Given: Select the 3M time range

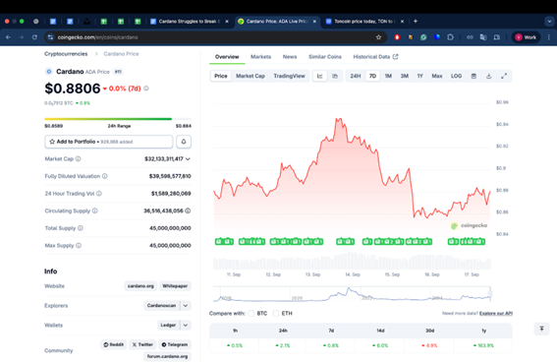Looking at the screenshot, I should [405, 76].
